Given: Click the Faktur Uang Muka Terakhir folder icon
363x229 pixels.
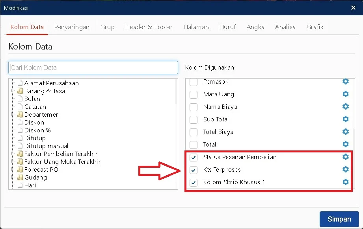Looking at the screenshot, I should pyautogui.click(x=20, y=161).
